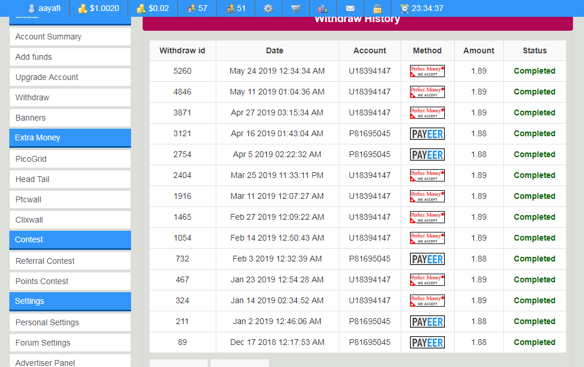Select the Contest section header
Image resolution: width=584 pixels, height=367 pixels.
[70, 239]
